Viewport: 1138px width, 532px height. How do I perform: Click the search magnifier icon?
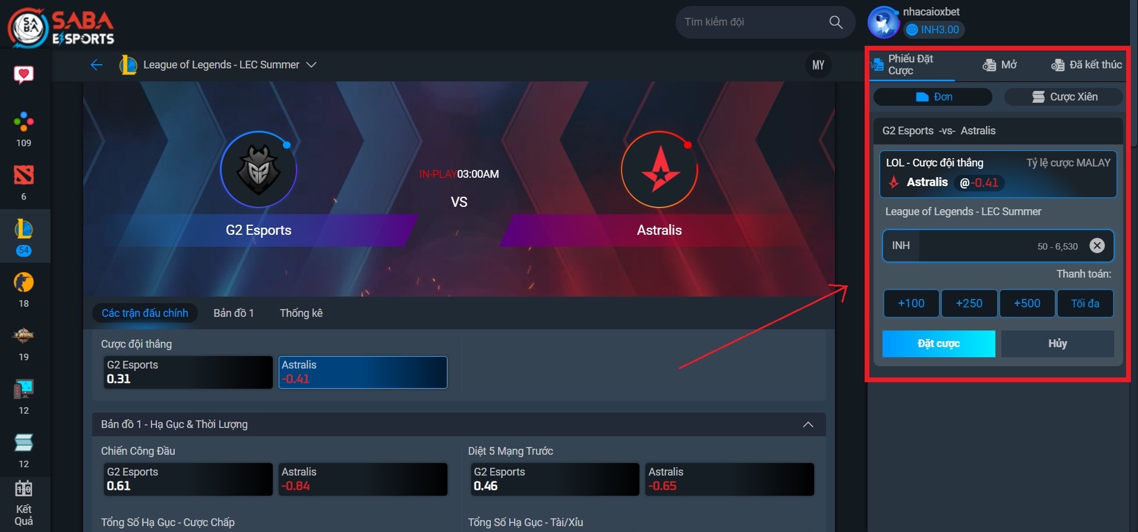tap(836, 23)
